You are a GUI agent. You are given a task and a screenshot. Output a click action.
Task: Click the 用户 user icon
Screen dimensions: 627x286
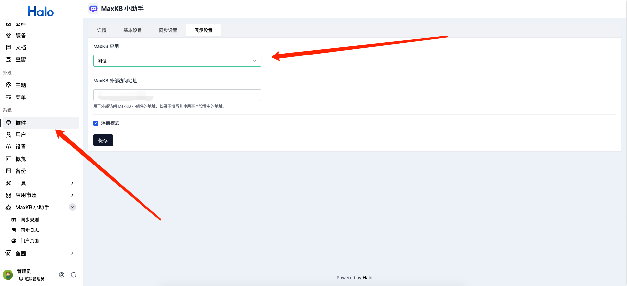click(9, 135)
